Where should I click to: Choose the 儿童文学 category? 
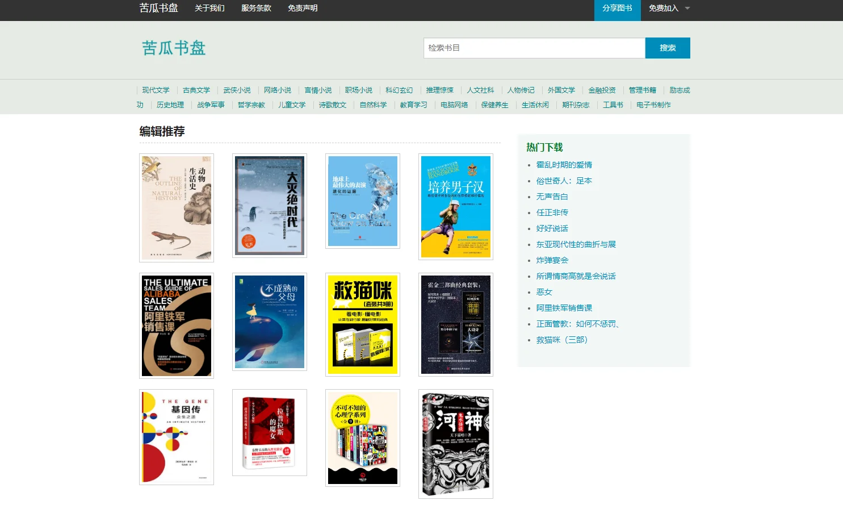292,105
